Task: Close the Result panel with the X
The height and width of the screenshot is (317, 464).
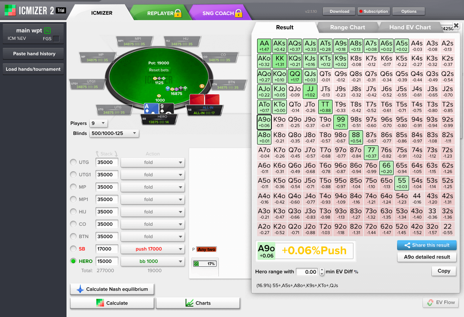Action: (x=456, y=26)
